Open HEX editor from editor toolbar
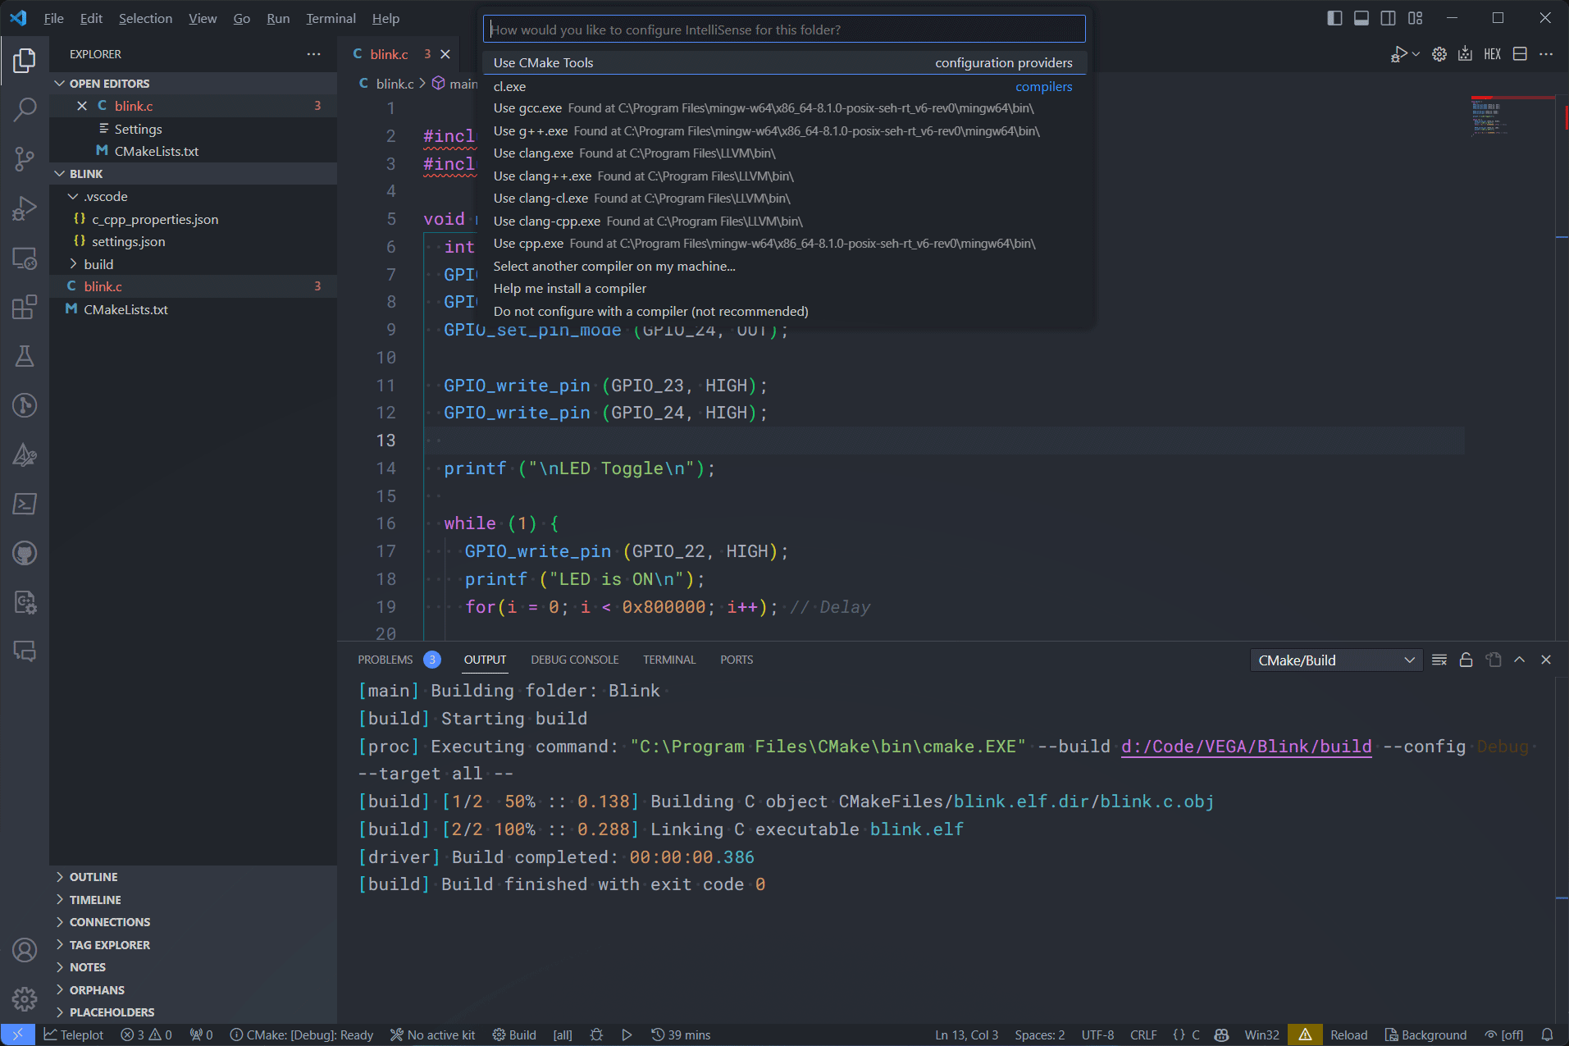Viewport: 1569px width, 1046px height. (x=1492, y=54)
